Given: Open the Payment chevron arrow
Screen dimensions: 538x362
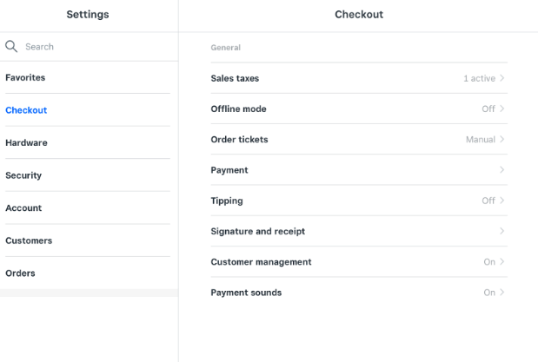Looking at the screenshot, I should tap(502, 169).
